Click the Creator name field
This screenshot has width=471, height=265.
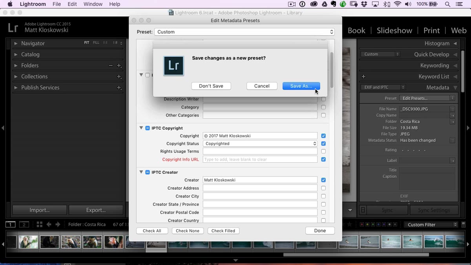260,180
